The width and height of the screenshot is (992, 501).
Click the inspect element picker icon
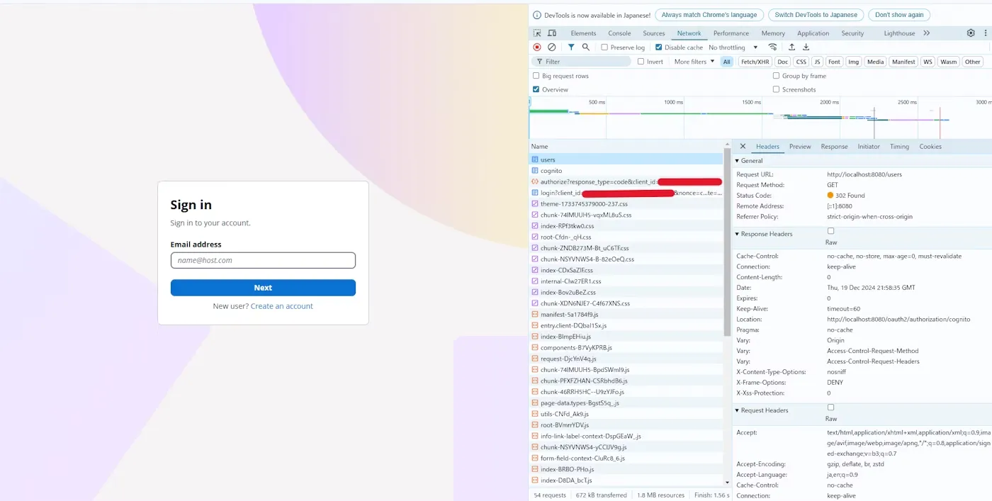[x=537, y=33]
